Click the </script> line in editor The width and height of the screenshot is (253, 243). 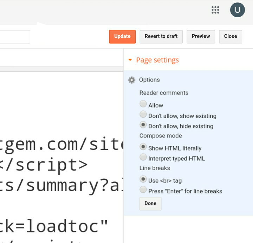[44, 165]
